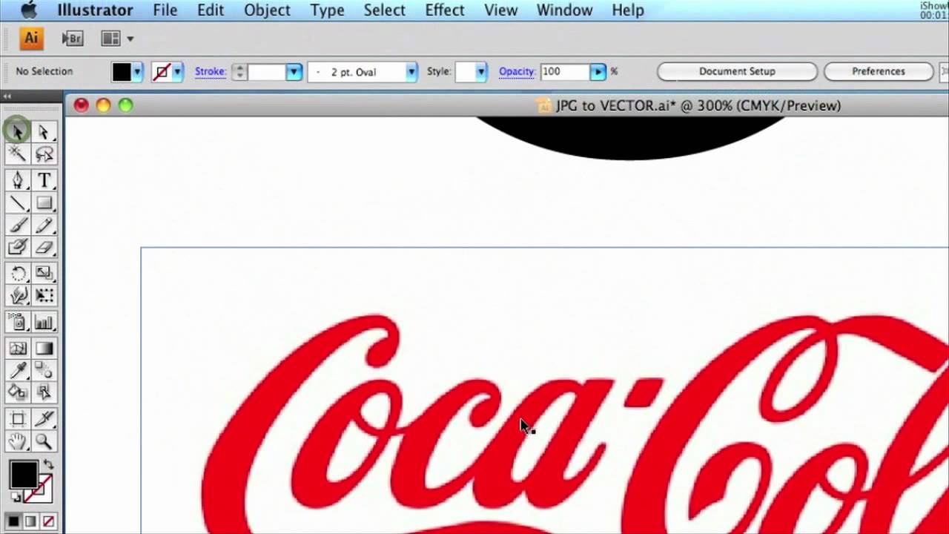Select the Type tool

pos(44,179)
